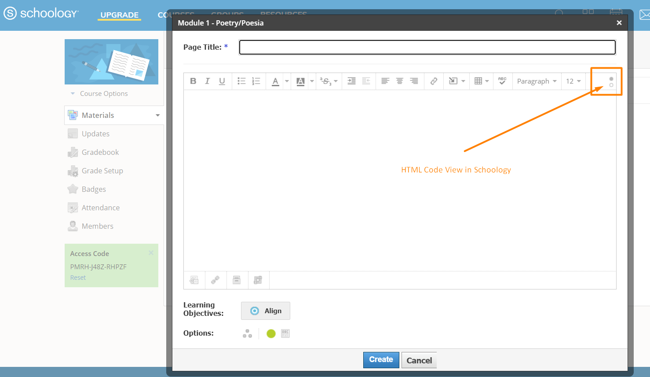Screen dimensions: 650x377
Task: Click the course profile picture thumbnail
Action: coord(111,62)
